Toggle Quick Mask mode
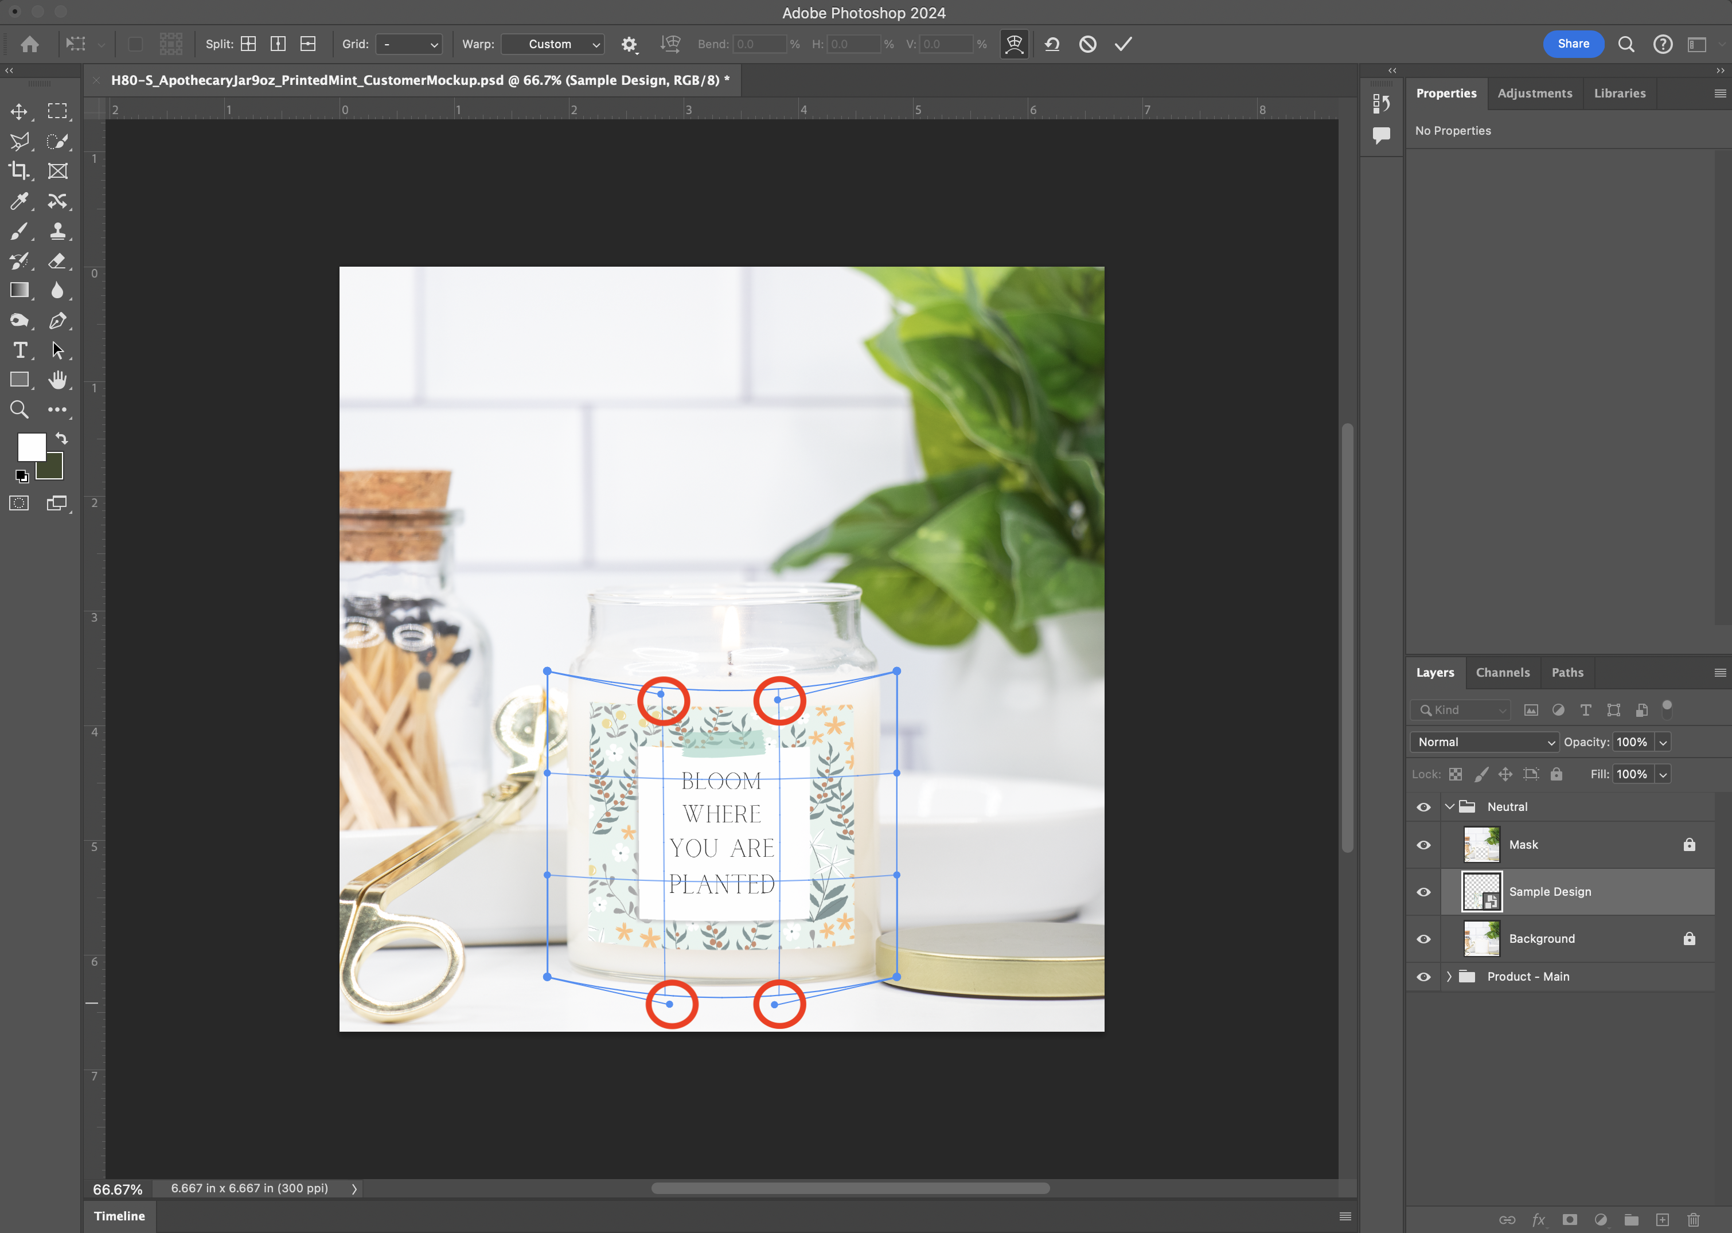Screen dimensions: 1732x1233 click(x=19, y=504)
